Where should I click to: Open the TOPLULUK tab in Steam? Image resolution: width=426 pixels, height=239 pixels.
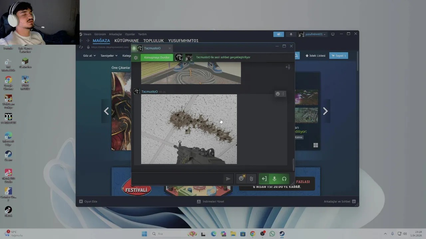click(153, 40)
